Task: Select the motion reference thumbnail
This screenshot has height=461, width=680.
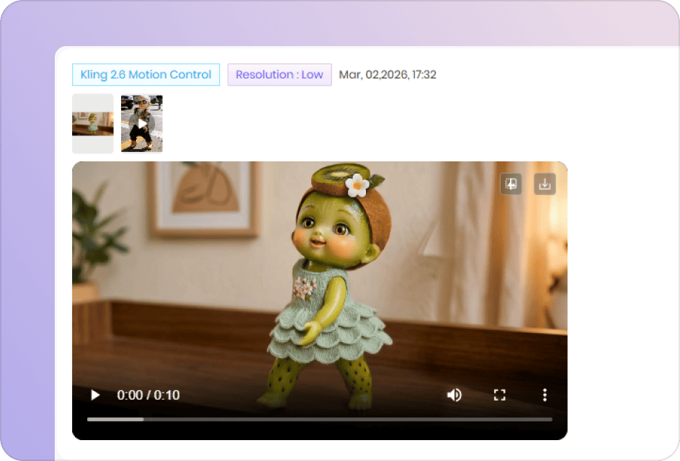Action: [141, 122]
